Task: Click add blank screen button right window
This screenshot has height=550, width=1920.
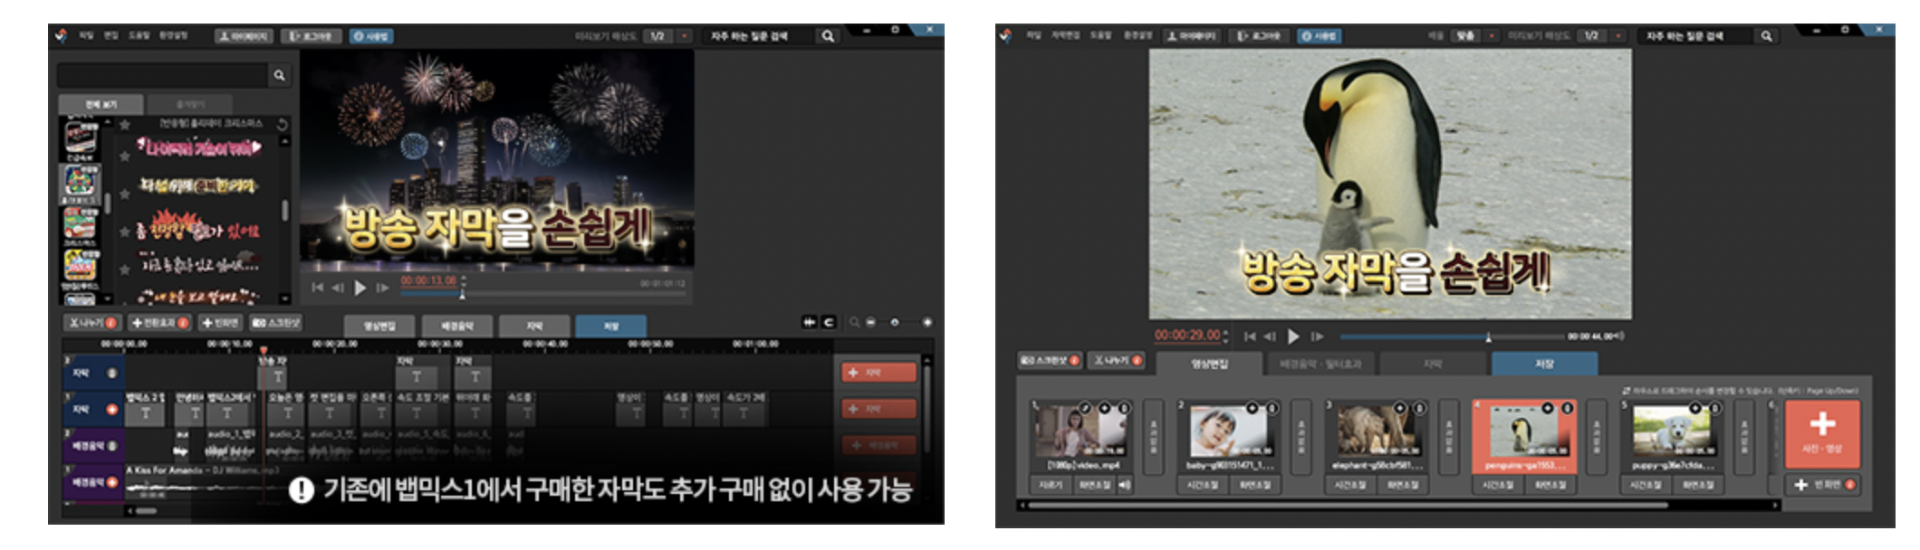Action: [1822, 485]
